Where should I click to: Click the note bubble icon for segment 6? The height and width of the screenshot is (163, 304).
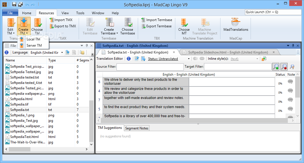290,81
